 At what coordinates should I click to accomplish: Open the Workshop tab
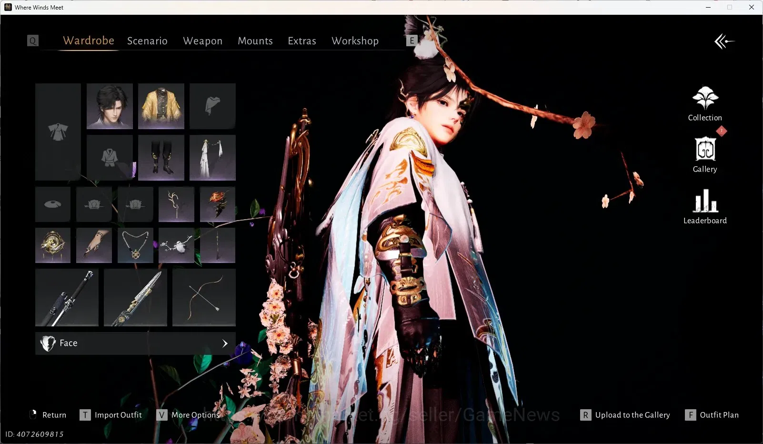pyautogui.click(x=355, y=41)
